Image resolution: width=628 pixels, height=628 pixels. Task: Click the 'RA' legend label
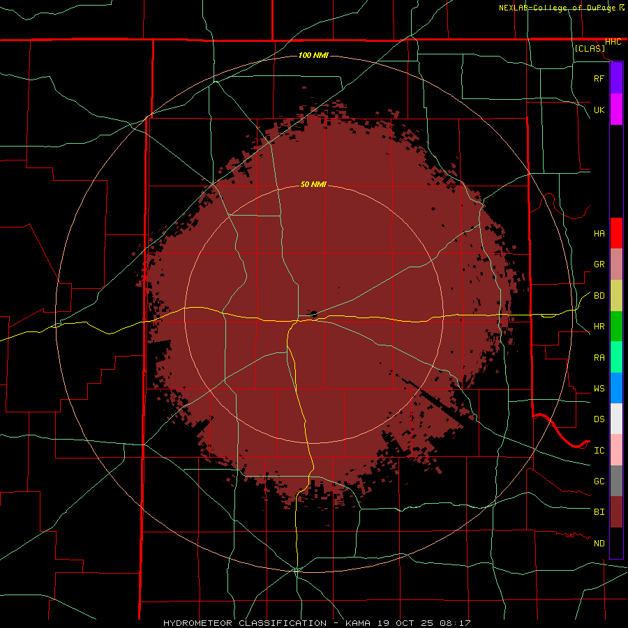[x=599, y=358]
